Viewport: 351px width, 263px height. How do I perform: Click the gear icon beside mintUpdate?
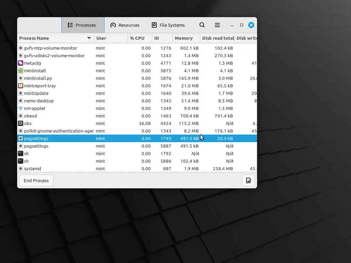click(21, 93)
